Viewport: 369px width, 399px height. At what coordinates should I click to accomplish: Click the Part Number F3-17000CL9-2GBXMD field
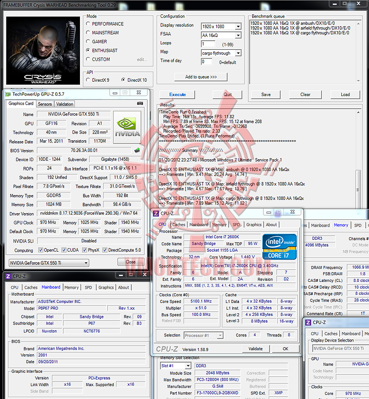point(217,393)
